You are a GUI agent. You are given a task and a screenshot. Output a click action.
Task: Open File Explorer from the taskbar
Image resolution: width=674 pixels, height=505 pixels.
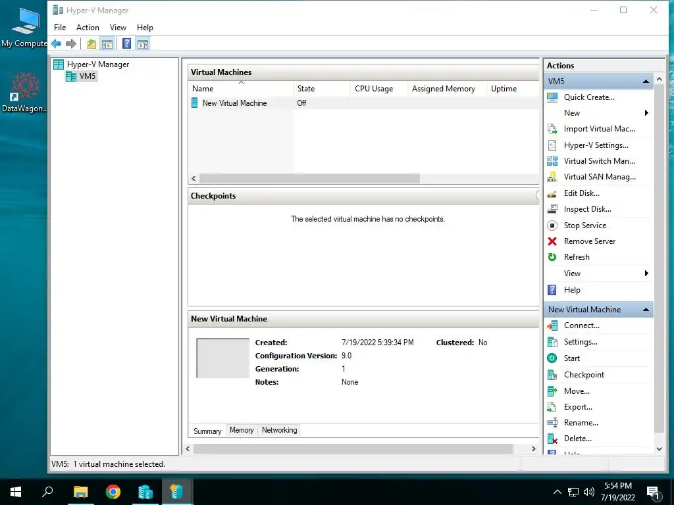(x=81, y=492)
